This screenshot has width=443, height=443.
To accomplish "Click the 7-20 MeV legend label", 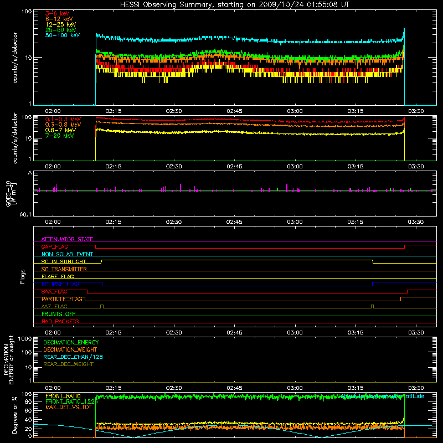I will [x=59, y=136].
